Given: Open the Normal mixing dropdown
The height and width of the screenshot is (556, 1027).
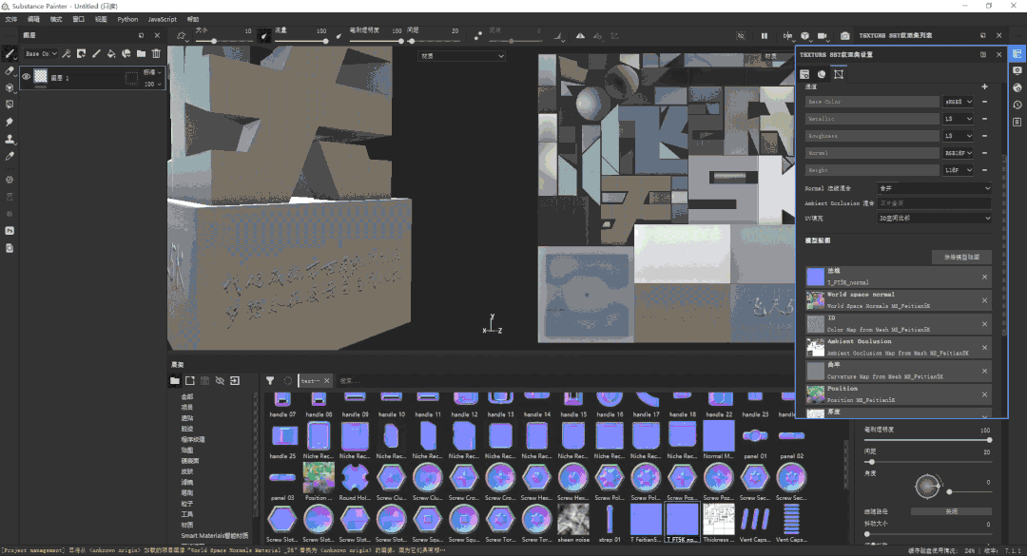Looking at the screenshot, I should point(934,188).
